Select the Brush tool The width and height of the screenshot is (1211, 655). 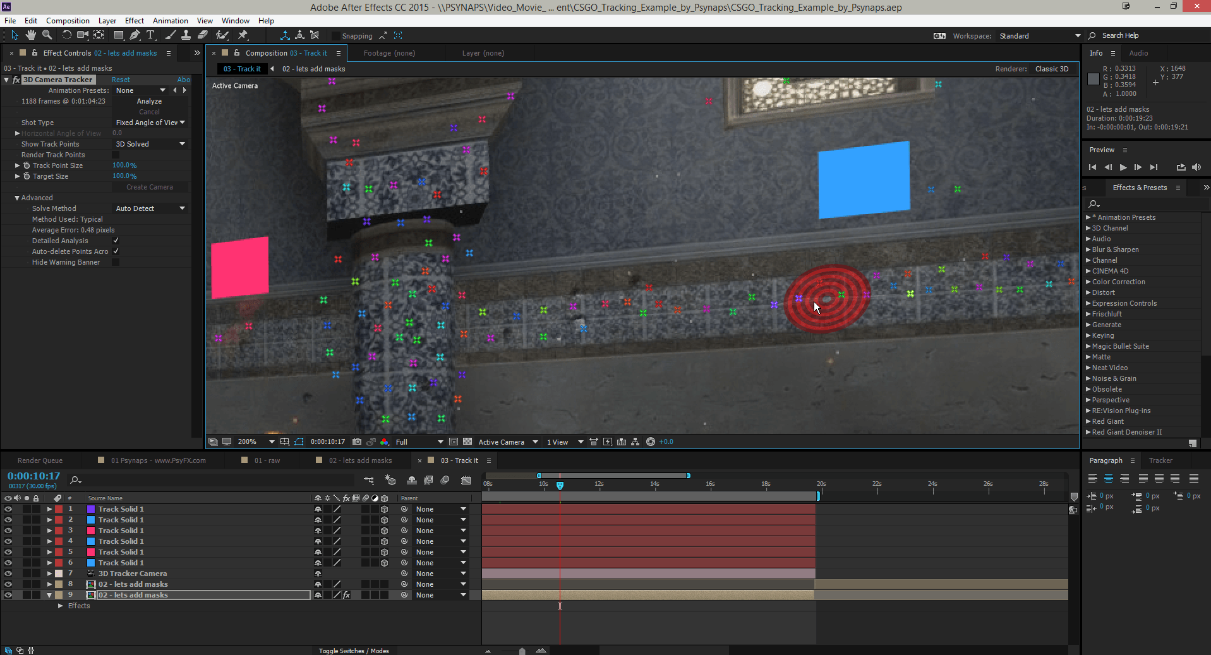coord(170,35)
